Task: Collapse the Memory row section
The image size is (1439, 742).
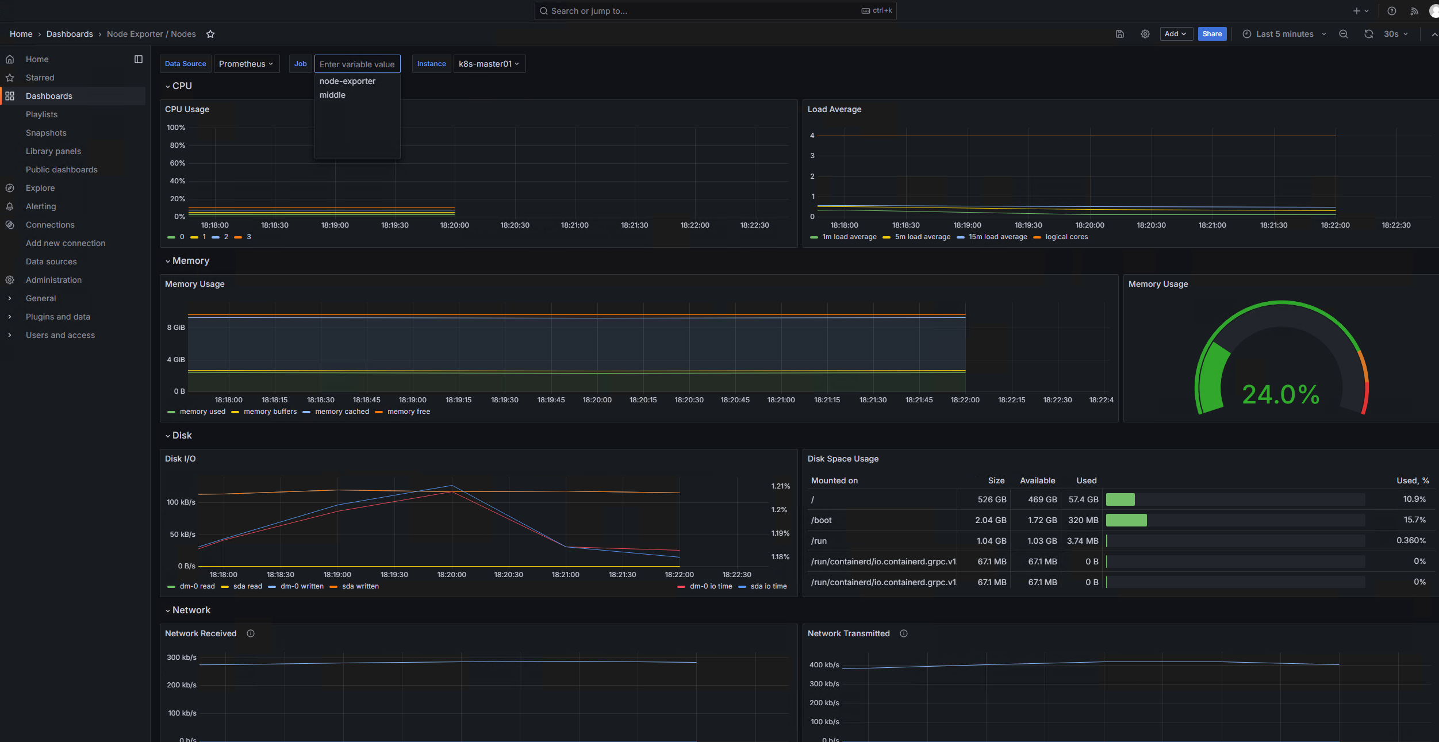Action: coord(190,261)
